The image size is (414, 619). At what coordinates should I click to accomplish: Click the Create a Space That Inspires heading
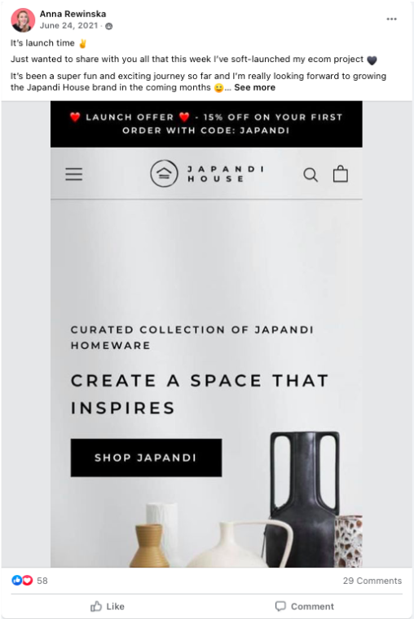[200, 394]
